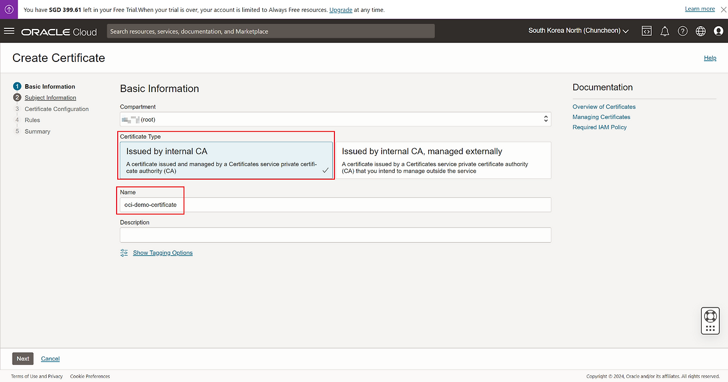Screen dimensions: 728x382
Task: Click the Cancel link
Action: click(50, 359)
